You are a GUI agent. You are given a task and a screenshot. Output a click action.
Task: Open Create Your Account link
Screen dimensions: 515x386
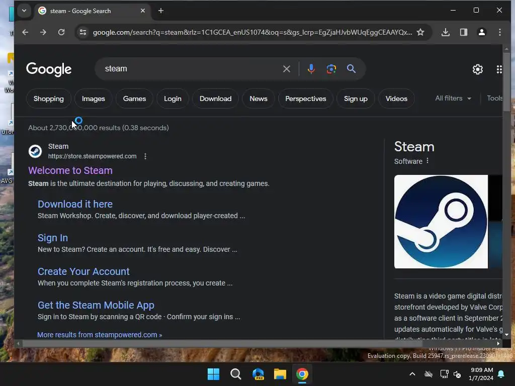(83, 271)
